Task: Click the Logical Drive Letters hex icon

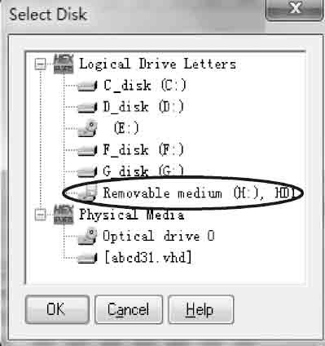Action: pos(64,64)
